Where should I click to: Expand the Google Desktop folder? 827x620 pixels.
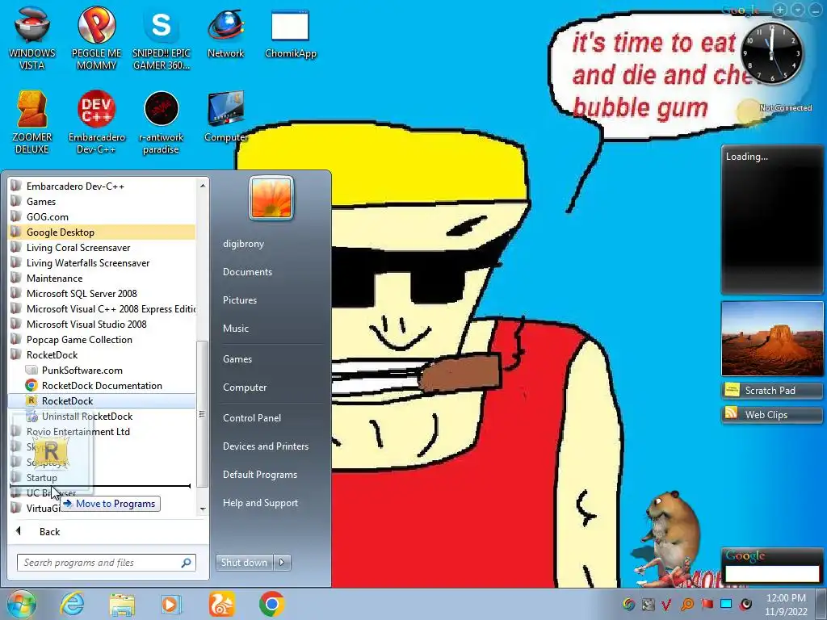pos(102,232)
